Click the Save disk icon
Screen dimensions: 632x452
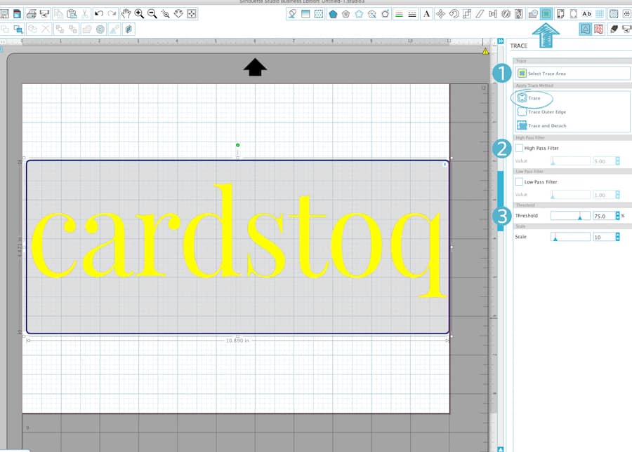[4, 14]
